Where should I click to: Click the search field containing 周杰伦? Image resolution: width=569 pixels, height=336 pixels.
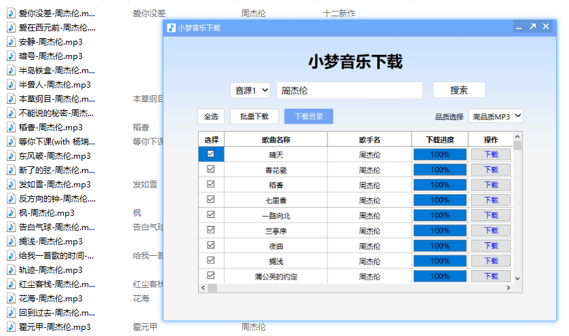coord(349,90)
